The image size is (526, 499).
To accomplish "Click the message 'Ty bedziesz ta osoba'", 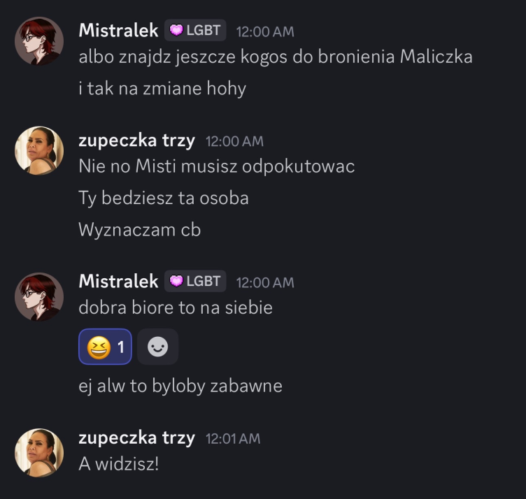I will pos(164,198).
